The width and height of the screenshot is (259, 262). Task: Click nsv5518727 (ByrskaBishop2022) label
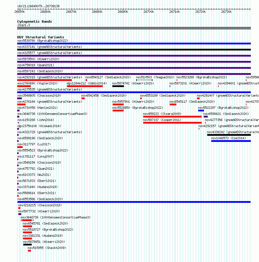tap(48, 230)
